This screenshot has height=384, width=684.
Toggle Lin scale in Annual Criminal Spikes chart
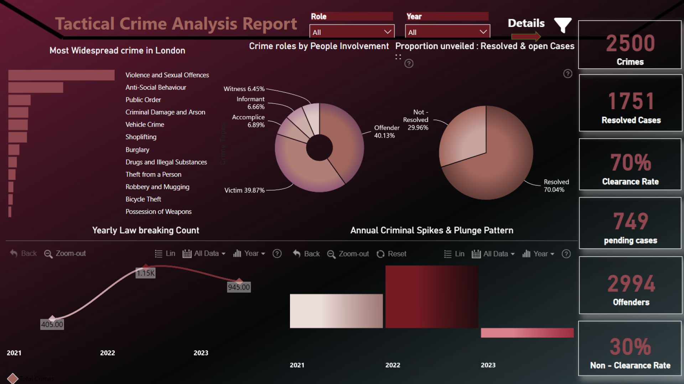click(454, 254)
